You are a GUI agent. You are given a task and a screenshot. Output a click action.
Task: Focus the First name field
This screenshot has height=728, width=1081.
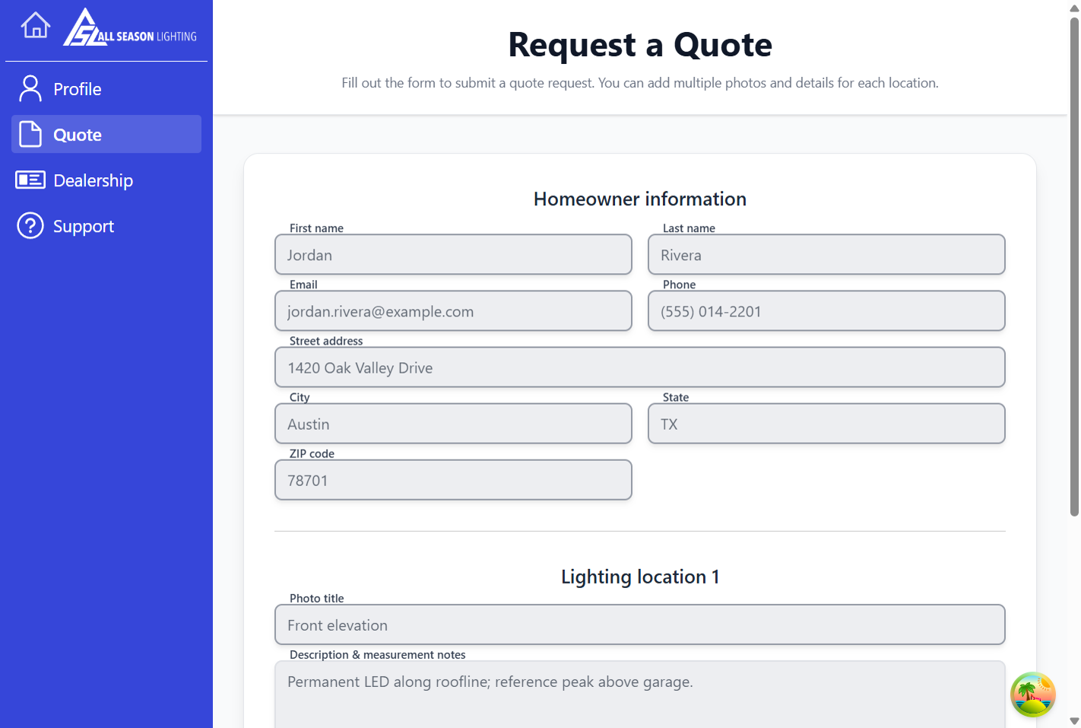(453, 254)
